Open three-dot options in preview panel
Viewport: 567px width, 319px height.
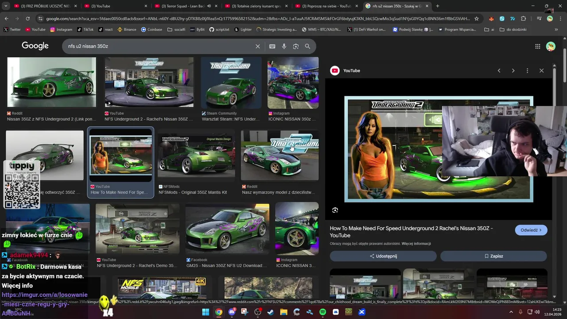tap(527, 70)
